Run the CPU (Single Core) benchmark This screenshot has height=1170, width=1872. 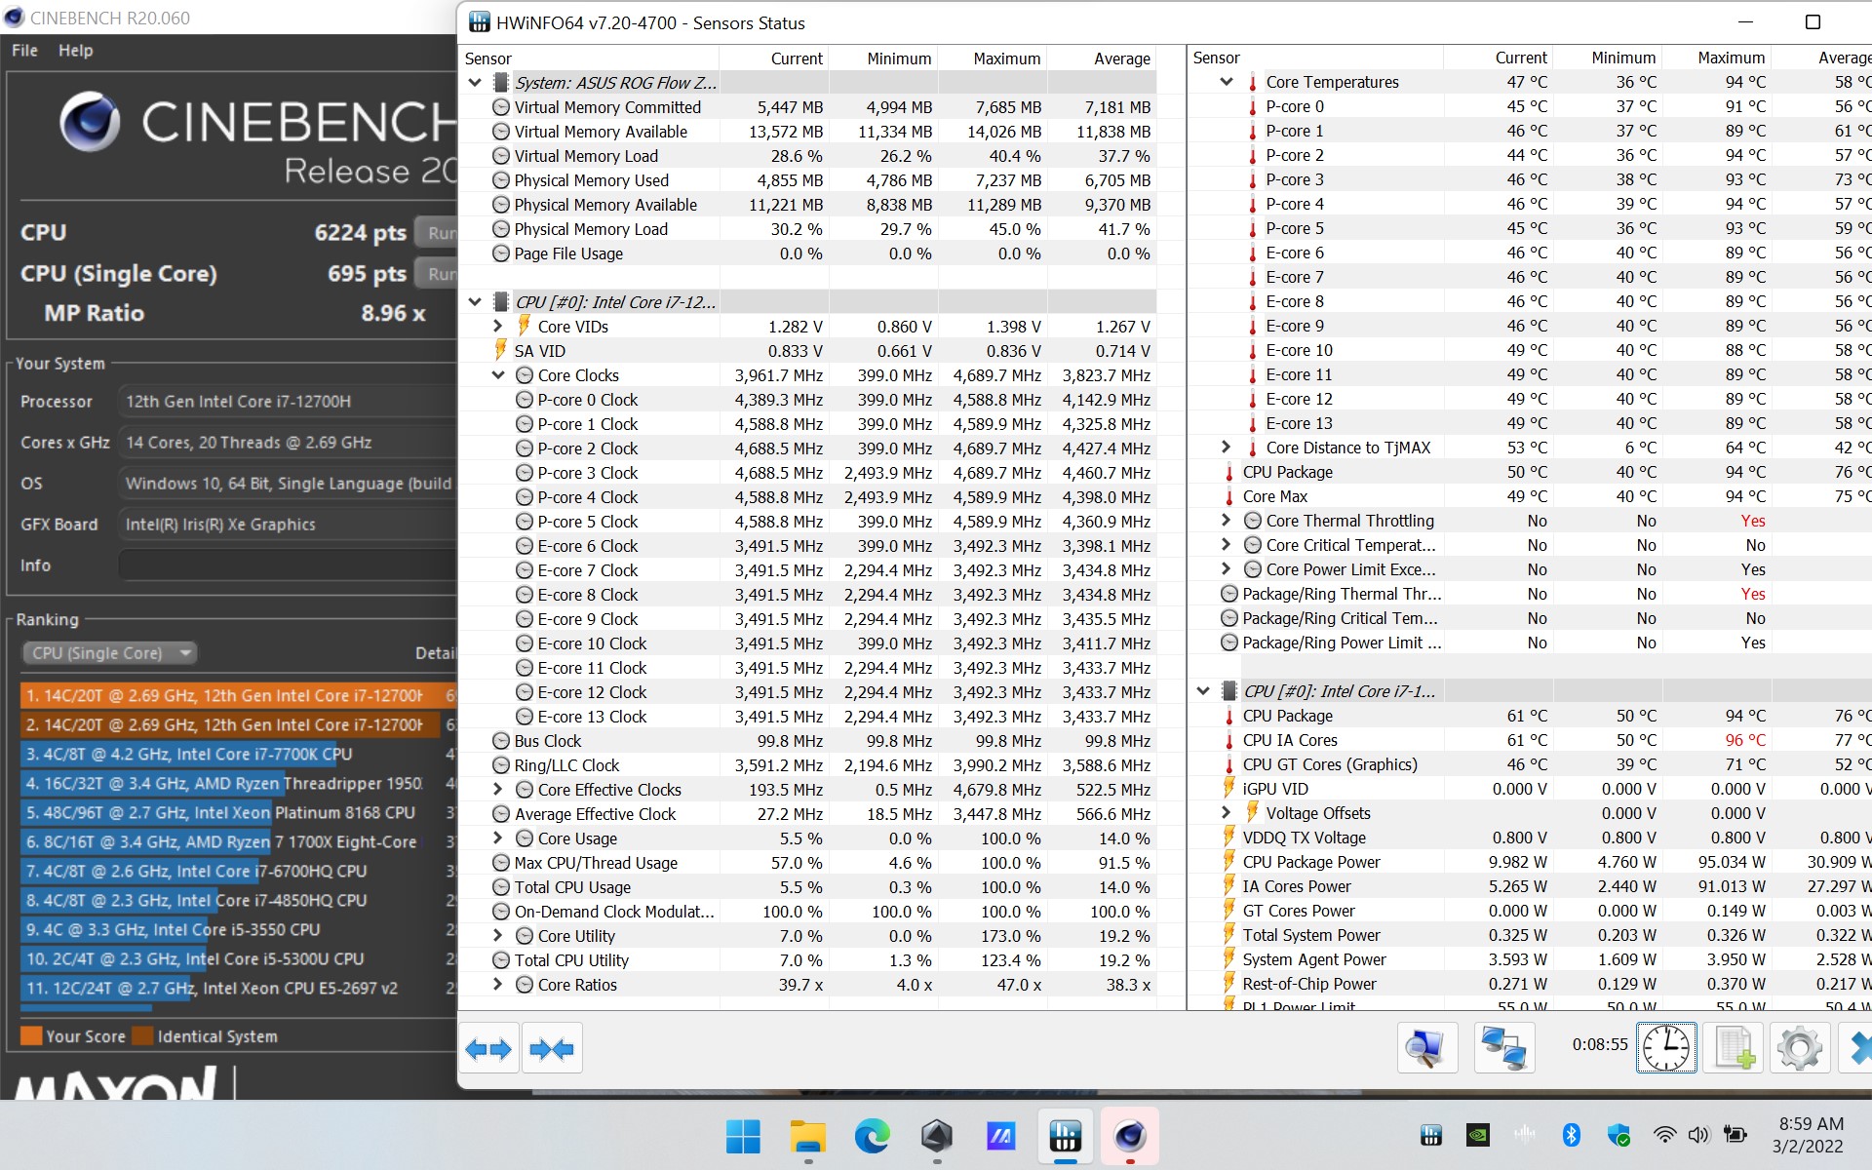click(x=437, y=274)
